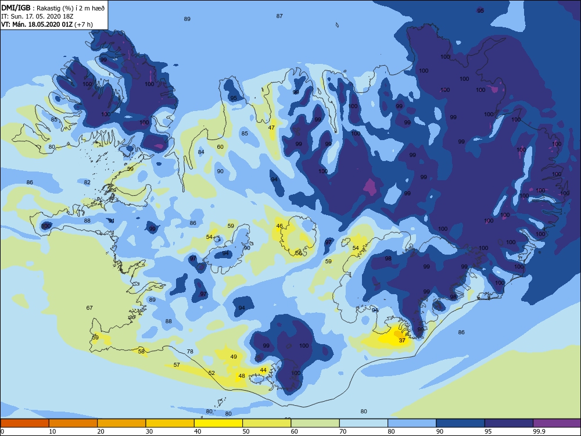Click the map humidity value '44'
Screen dimensions: 581x436
[x=263, y=370]
